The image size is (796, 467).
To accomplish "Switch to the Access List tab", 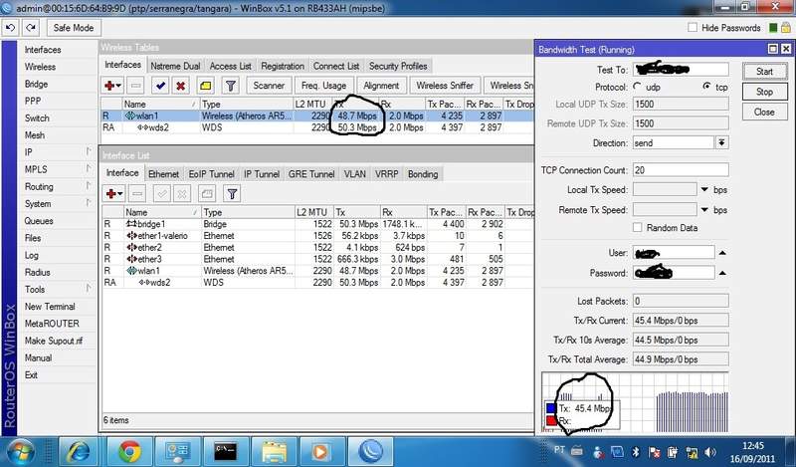I will tap(231, 66).
